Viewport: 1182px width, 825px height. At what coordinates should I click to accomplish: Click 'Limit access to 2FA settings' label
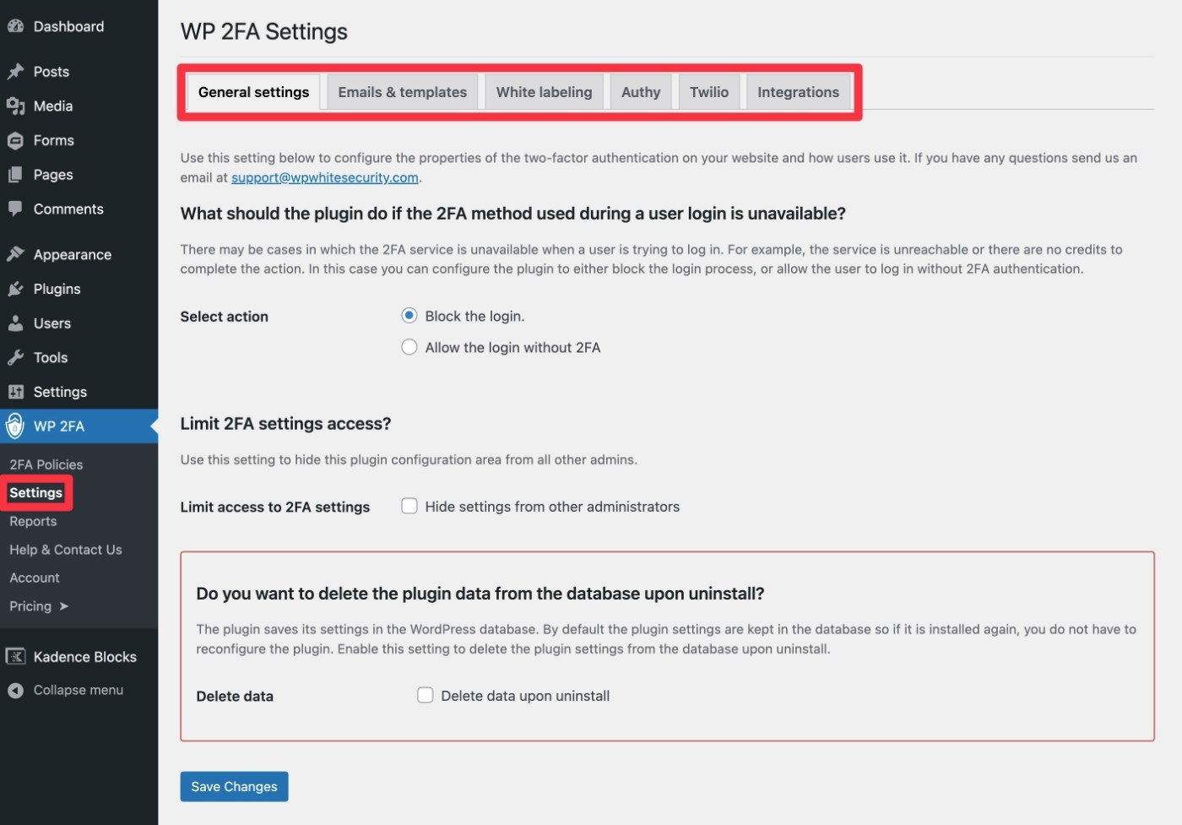(275, 507)
